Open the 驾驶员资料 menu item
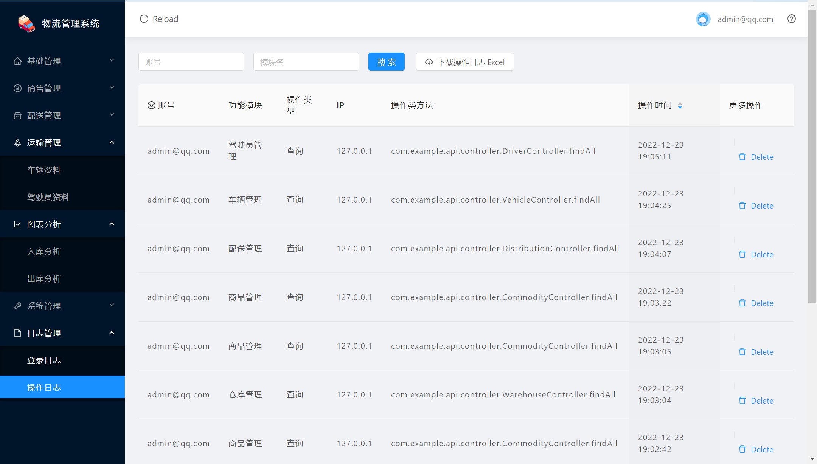 (62, 197)
